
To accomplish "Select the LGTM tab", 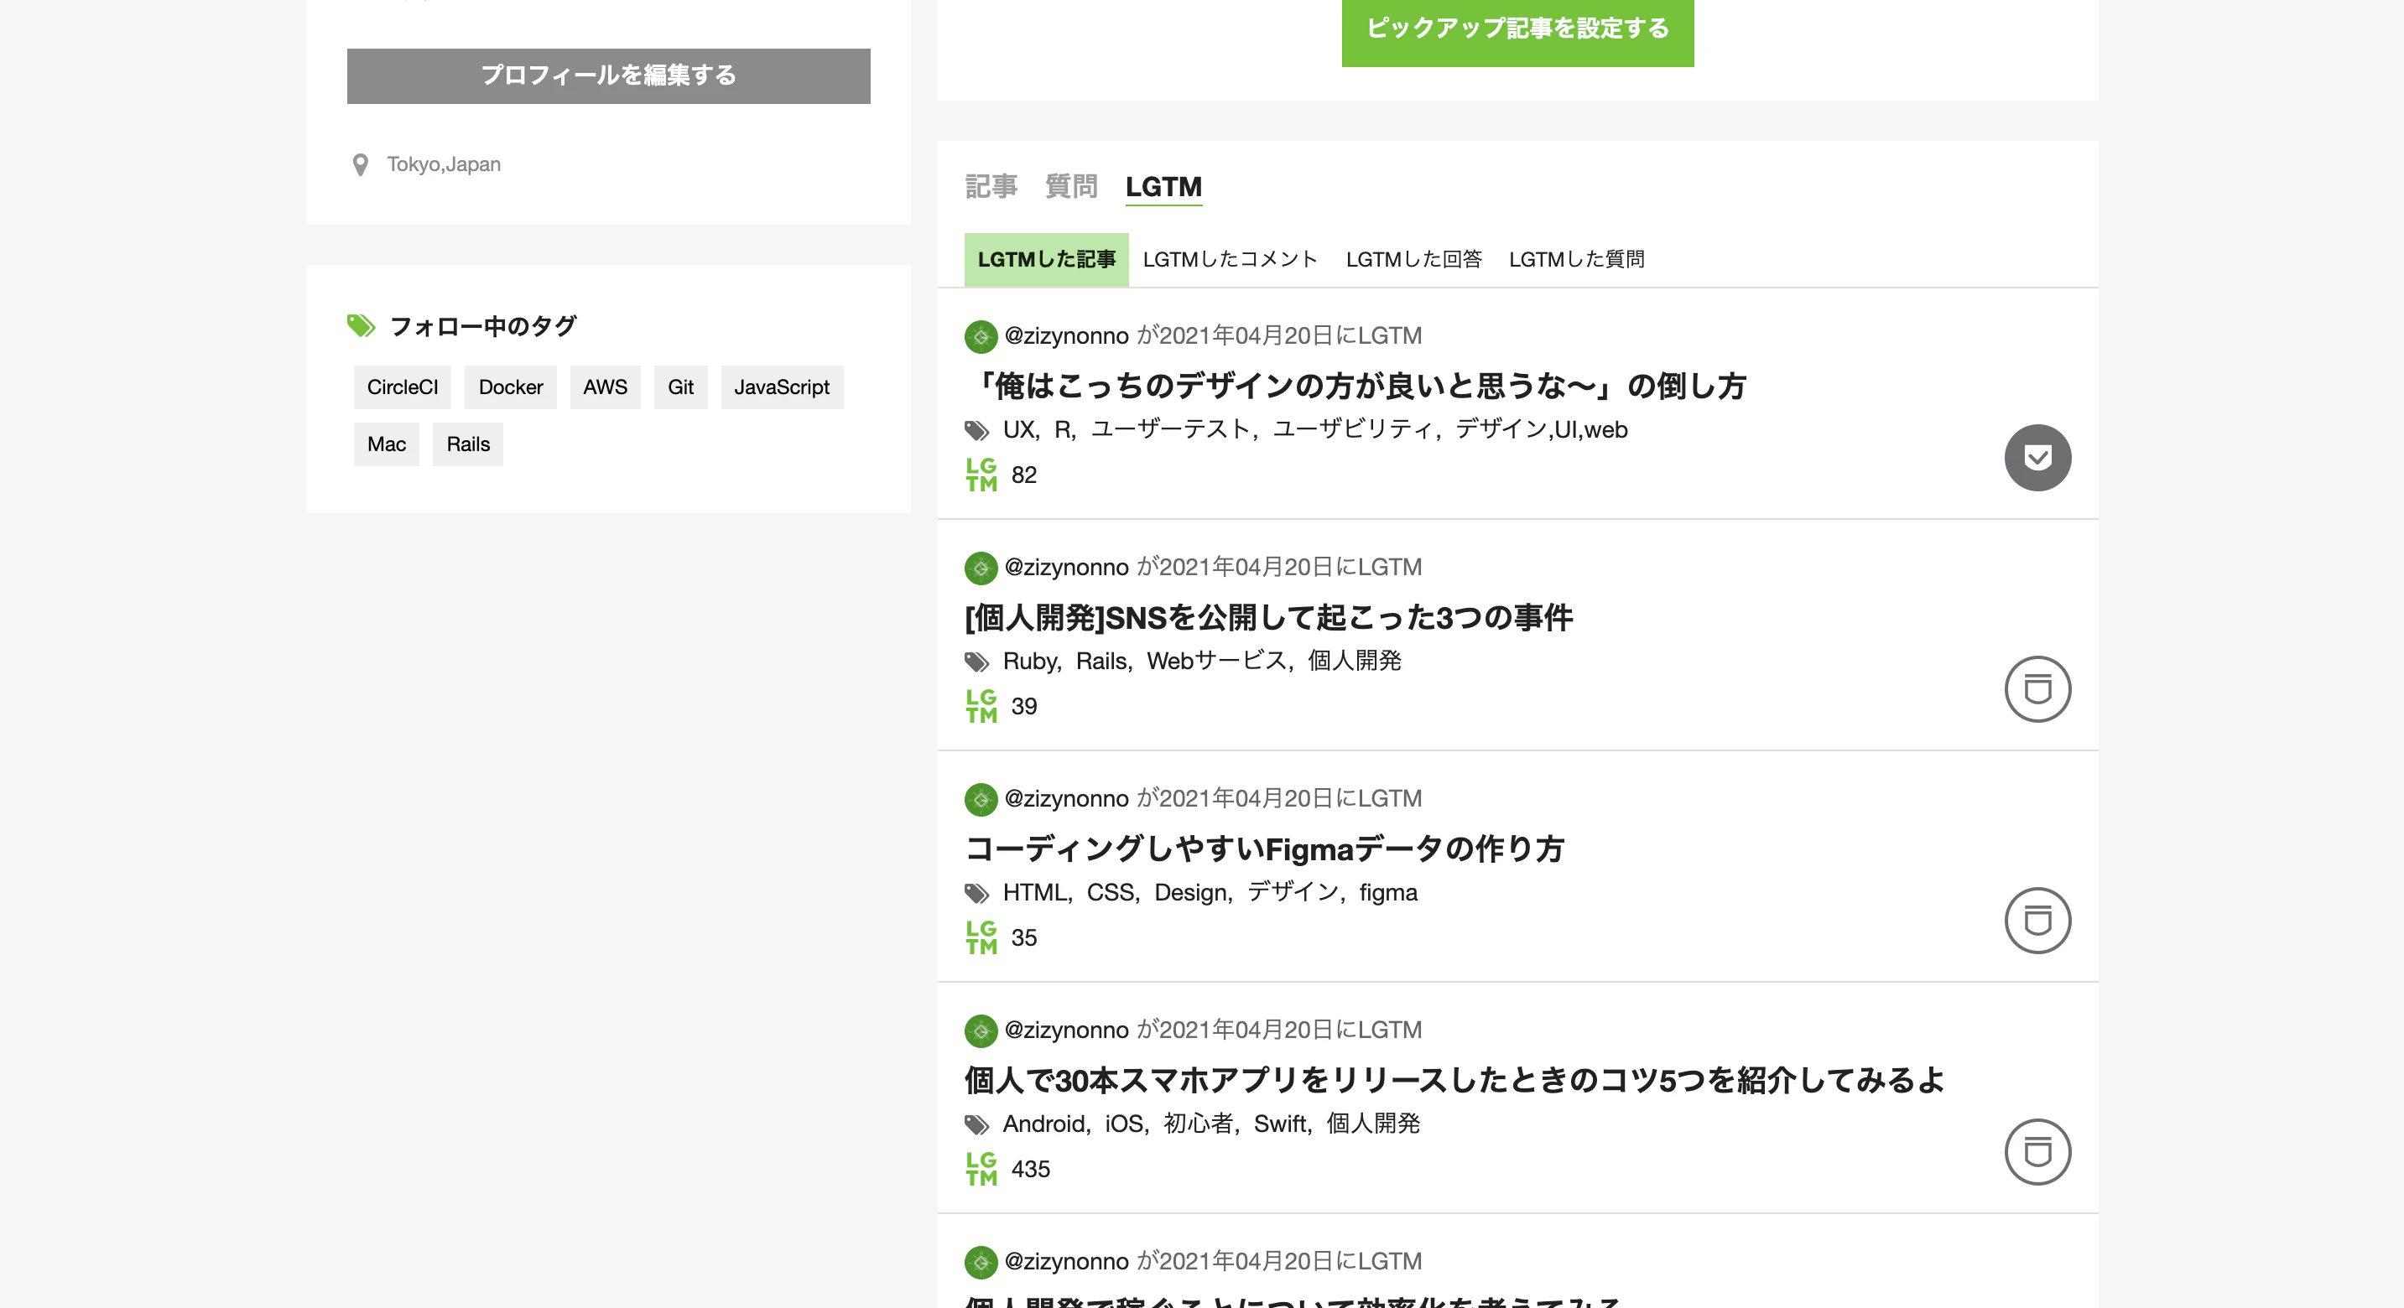I will [x=1163, y=187].
